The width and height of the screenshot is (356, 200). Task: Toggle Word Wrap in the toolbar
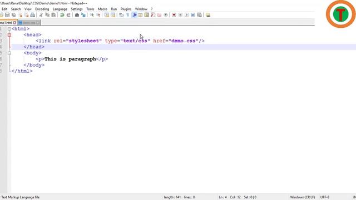pos(121,15)
